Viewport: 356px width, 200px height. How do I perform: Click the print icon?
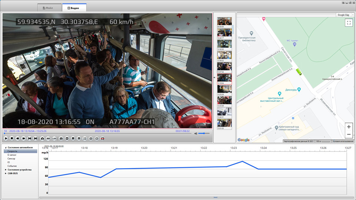[61, 138]
